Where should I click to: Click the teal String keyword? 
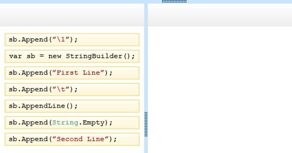65,123
